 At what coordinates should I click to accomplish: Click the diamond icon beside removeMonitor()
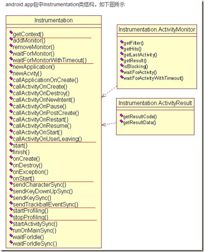(11, 45)
